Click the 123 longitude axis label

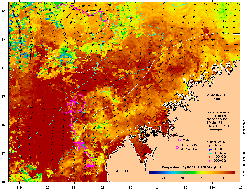(x=130, y=187)
